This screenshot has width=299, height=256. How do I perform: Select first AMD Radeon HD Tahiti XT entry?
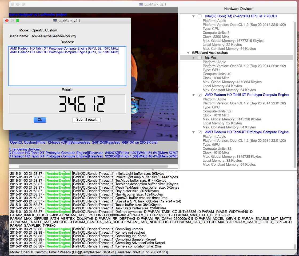pyautogui.click(x=247, y=95)
